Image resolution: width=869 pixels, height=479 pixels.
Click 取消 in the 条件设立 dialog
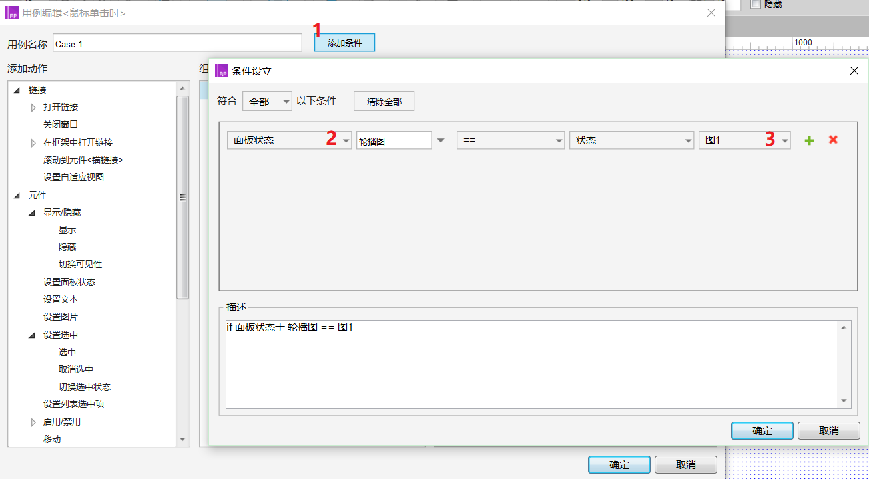(x=829, y=430)
